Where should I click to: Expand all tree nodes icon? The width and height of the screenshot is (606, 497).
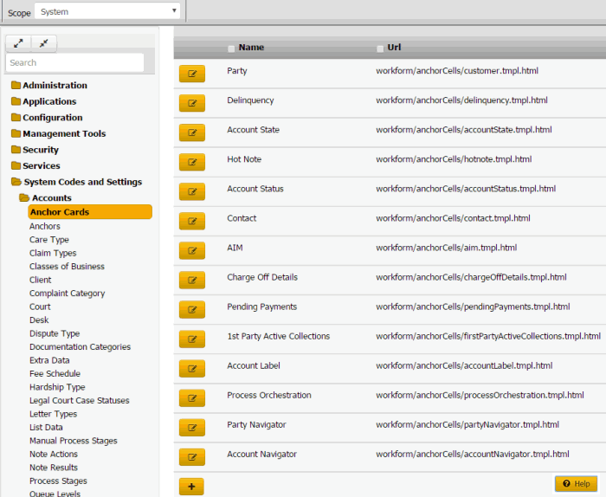(18, 43)
